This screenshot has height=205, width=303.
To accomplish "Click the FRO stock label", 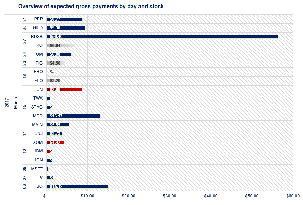I will click(x=38, y=72).
